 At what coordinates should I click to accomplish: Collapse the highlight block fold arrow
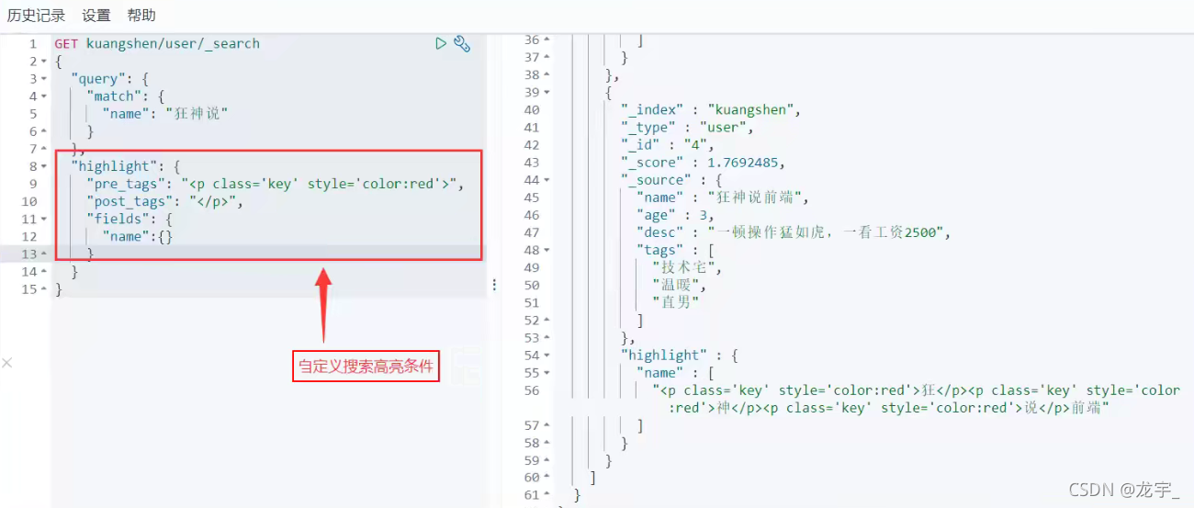pos(43,166)
